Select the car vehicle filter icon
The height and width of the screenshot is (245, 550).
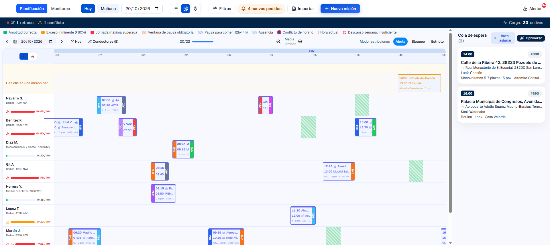tap(33, 56)
